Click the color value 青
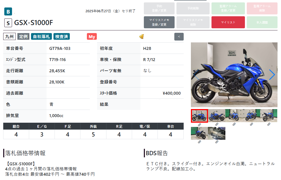 tap(51, 104)
